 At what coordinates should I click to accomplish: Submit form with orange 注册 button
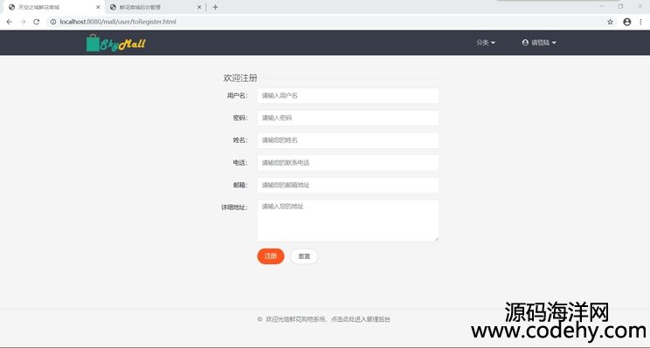click(271, 256)
